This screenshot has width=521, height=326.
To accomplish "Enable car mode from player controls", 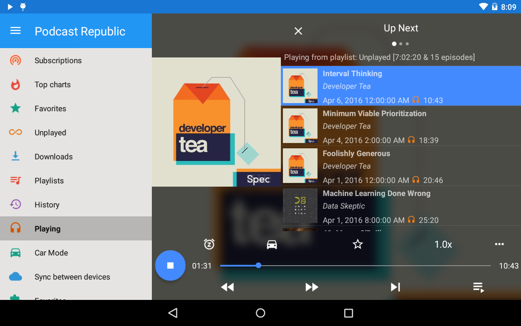I will tap(272, 244).
